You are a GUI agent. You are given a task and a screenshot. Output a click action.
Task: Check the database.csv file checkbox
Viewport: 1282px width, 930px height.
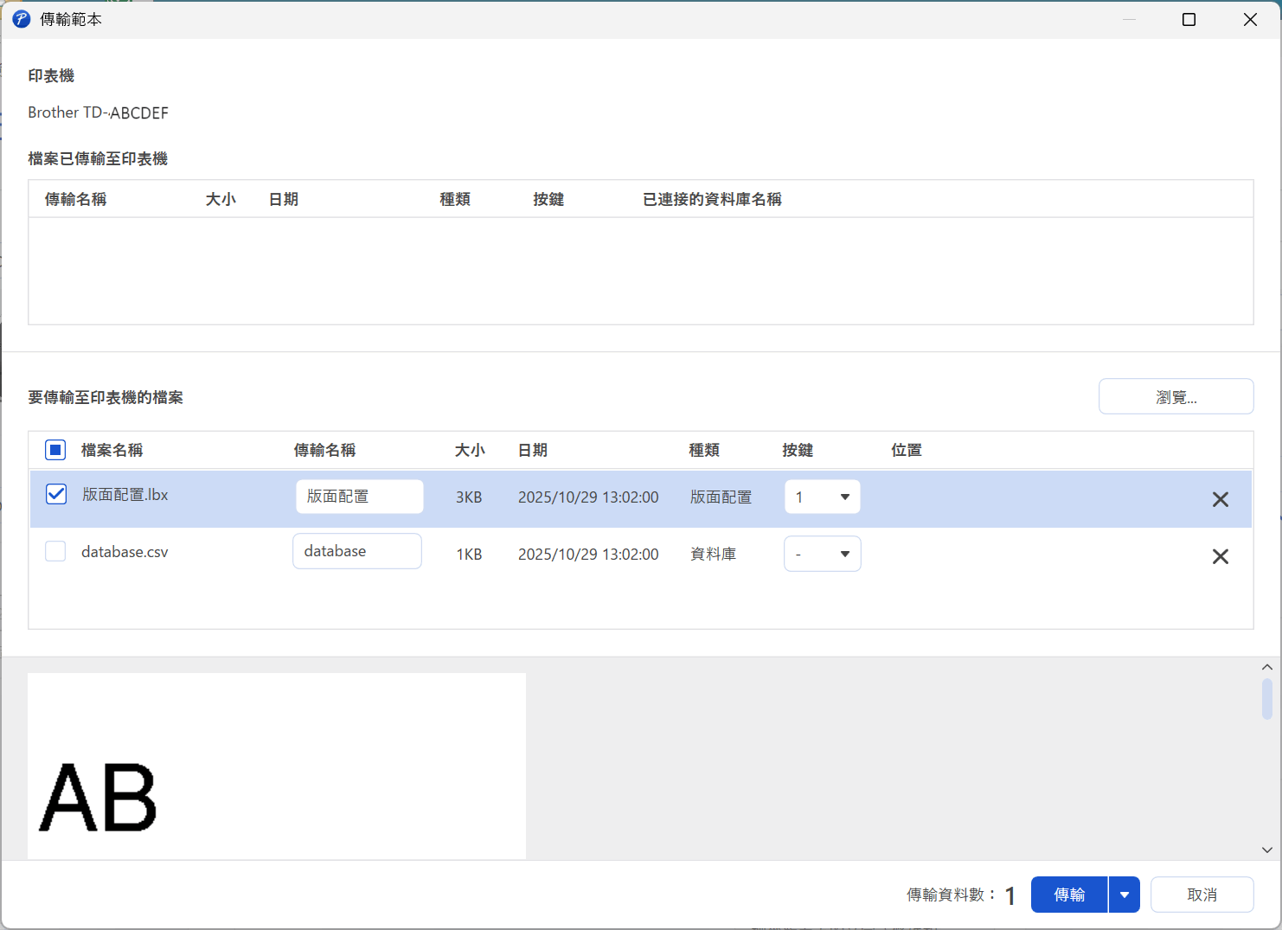[x=55, y=551]
